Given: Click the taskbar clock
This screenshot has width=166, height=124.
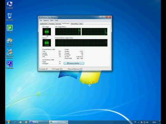Looking at the screenshot, I should pos(154,122).
